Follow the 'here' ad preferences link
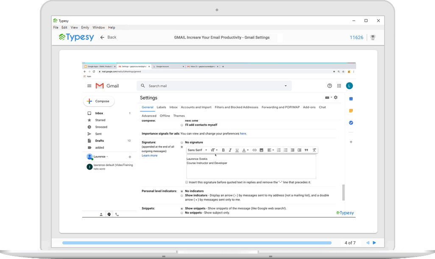The image size is (435, 259). pos(243,134)
